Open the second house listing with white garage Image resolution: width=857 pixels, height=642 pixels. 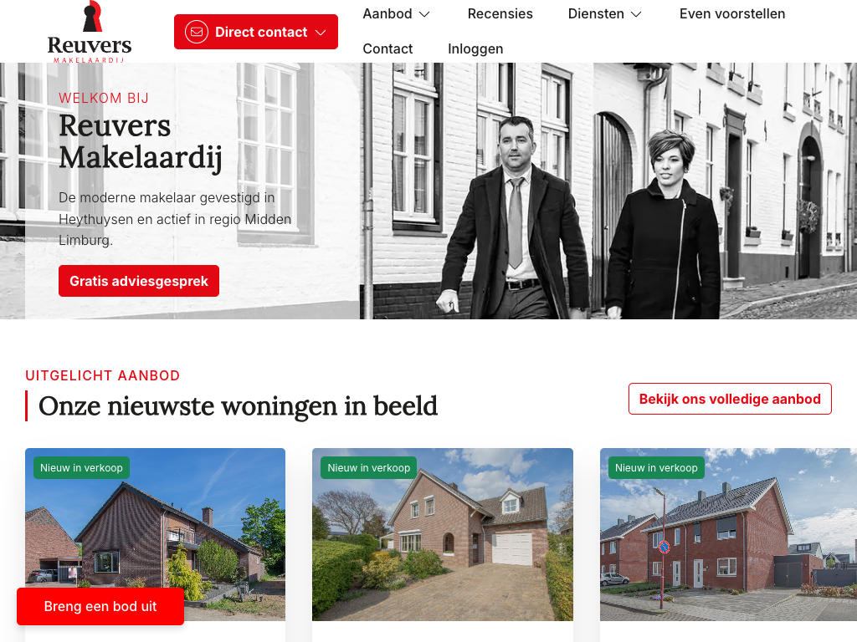[443, 534]
